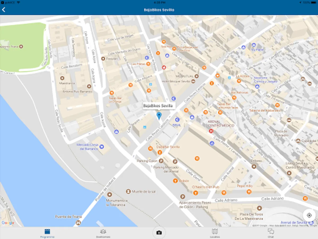Image resolution: width=318 pixels, height=239 pixels.
Task: Tap the BBVA bank icon
Action: [177, 120]
